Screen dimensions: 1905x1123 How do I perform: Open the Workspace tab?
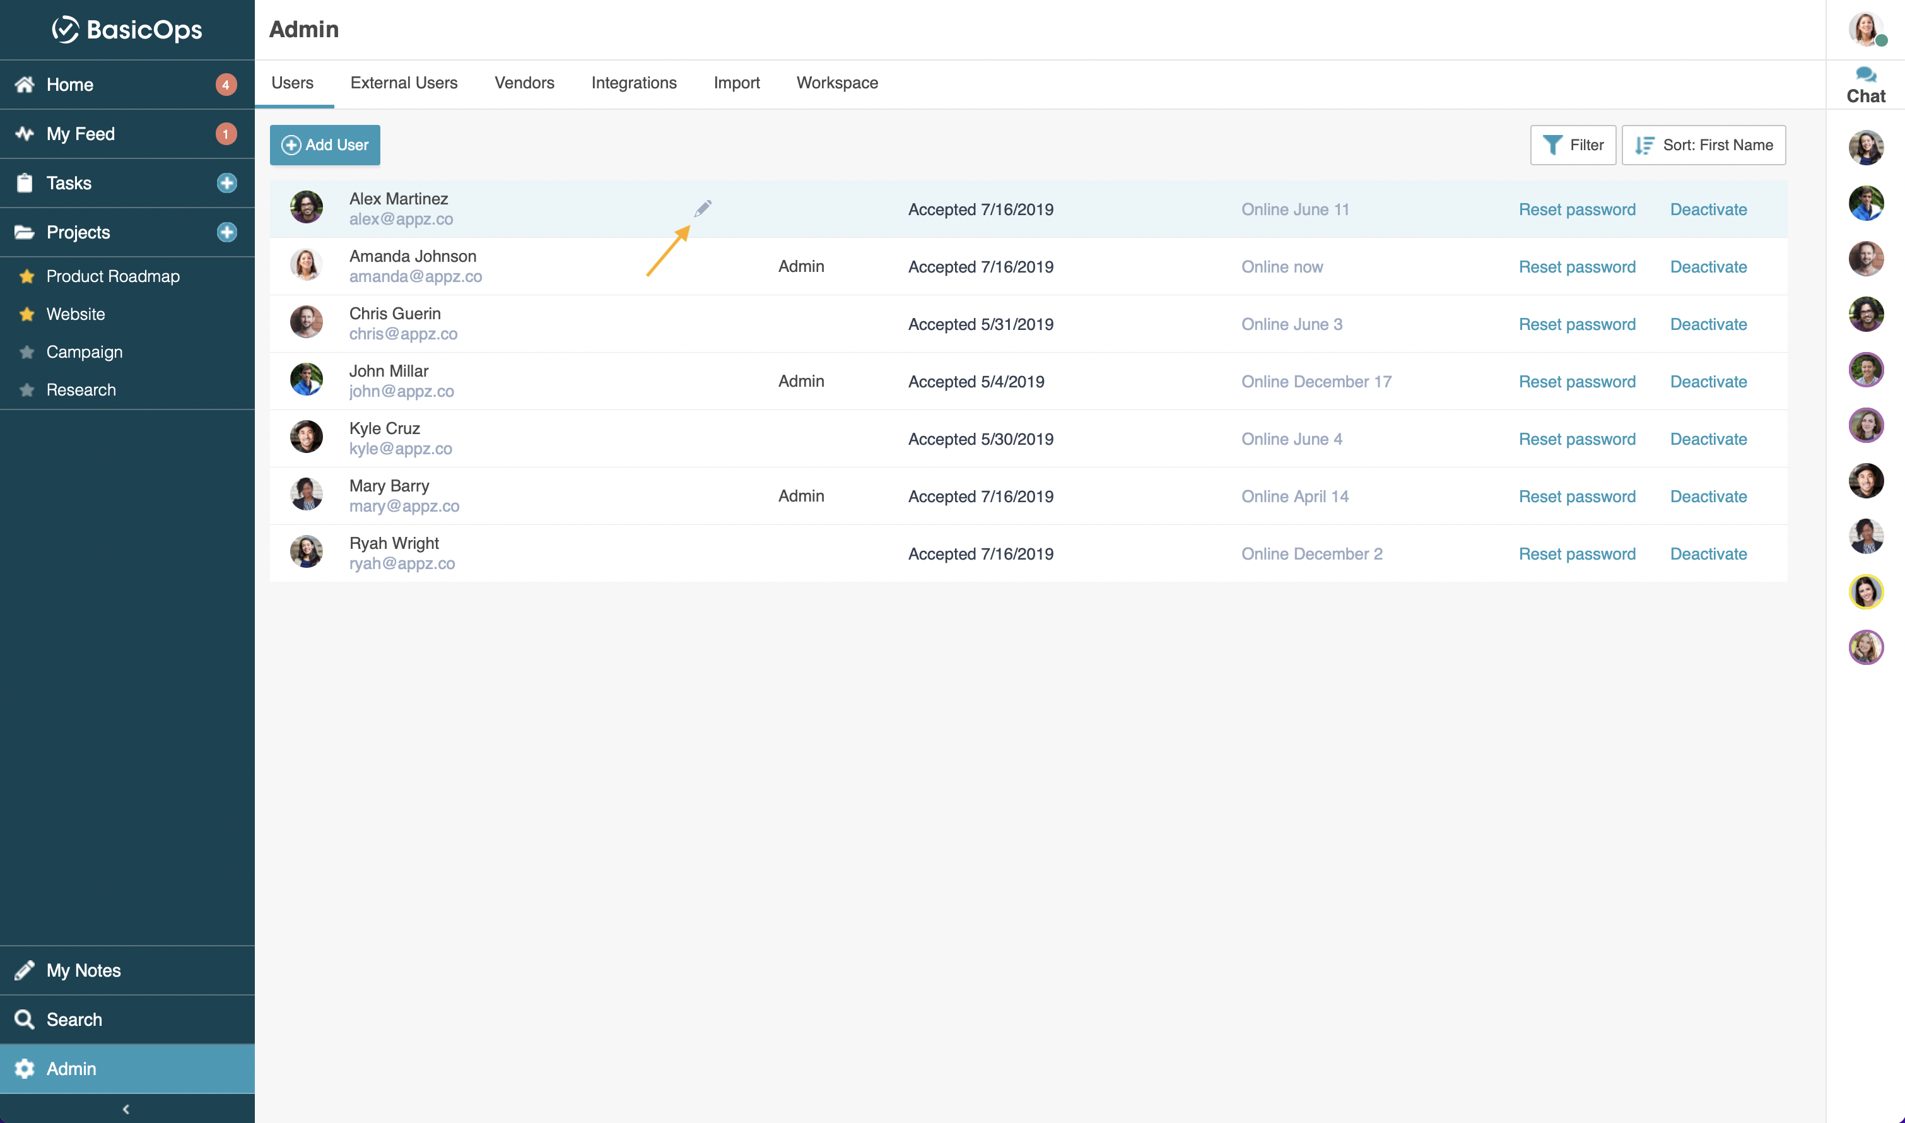836,83
